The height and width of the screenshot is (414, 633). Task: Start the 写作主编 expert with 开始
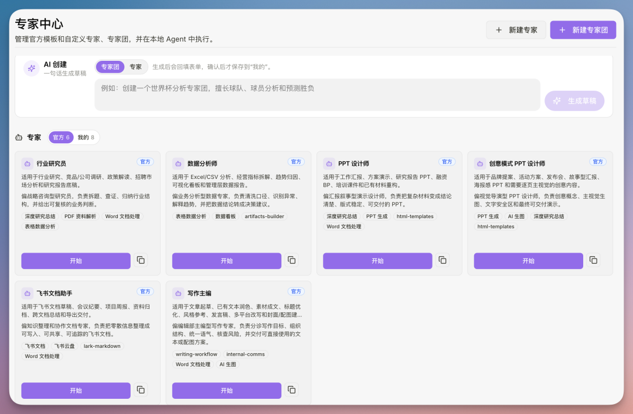[x=227, y=391]
